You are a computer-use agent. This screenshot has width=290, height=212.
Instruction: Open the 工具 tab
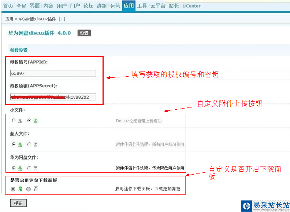click(142, 6)
